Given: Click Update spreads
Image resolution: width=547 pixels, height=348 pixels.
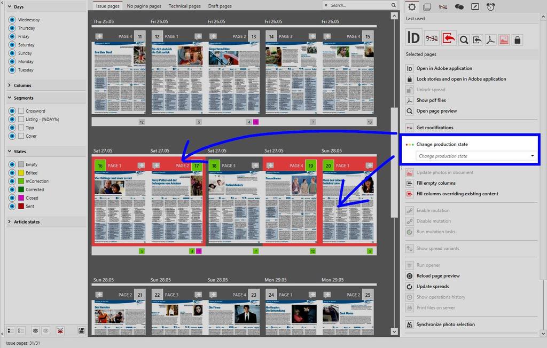Looking at the screenshot, I should tap(433, 287).
